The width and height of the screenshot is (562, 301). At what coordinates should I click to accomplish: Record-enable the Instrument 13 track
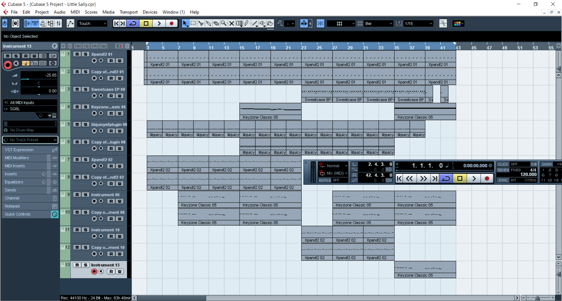pos(94,271)
